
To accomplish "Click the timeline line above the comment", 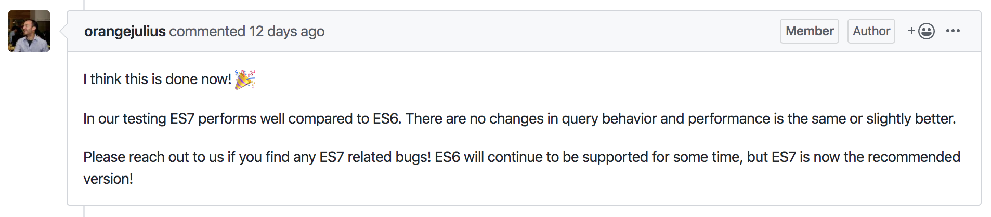I will click(84, 5).
